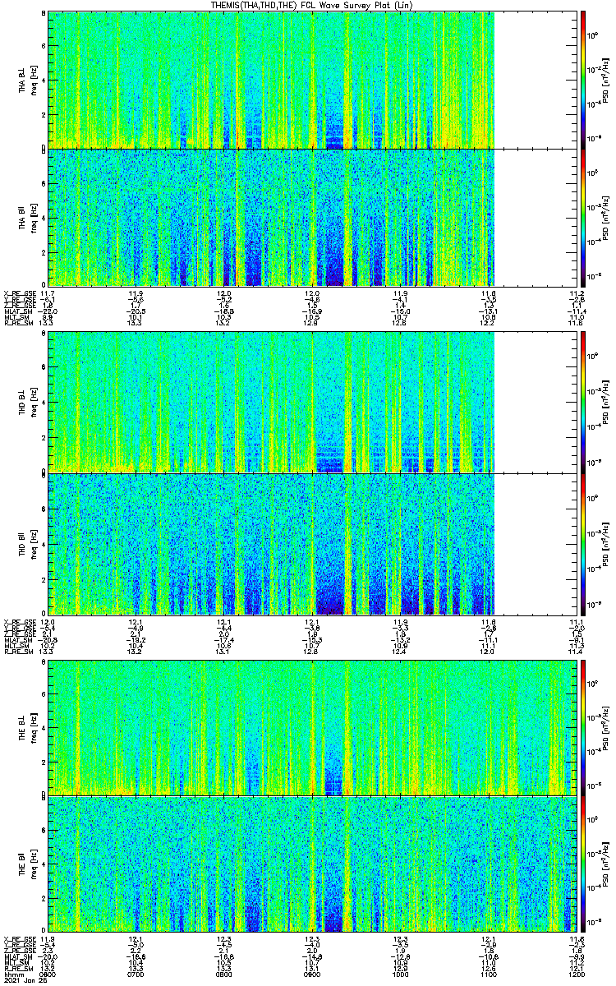The height and width of the screenshot is (986, 616).
Task: Click the 0600 time tick label
Action: pyautogui.click(x=48, y=974)
